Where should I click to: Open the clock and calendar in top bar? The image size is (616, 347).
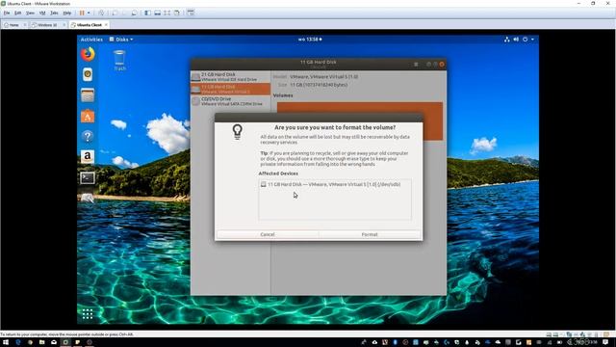[310, 40]
